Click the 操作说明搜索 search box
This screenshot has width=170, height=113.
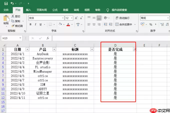pos(119,10)
